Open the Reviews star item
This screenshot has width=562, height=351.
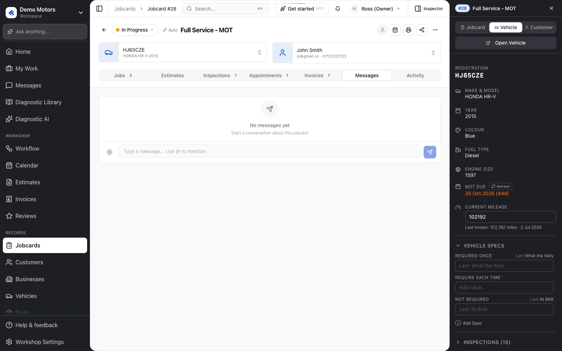tap(45, 216)
